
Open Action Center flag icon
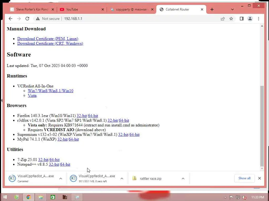tap(232, 197)
